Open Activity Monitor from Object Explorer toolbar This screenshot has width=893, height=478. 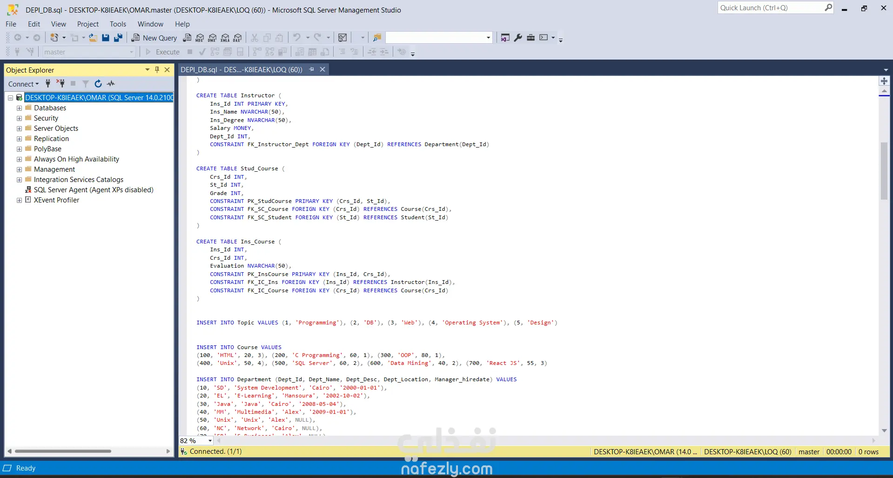pos(111,84)
